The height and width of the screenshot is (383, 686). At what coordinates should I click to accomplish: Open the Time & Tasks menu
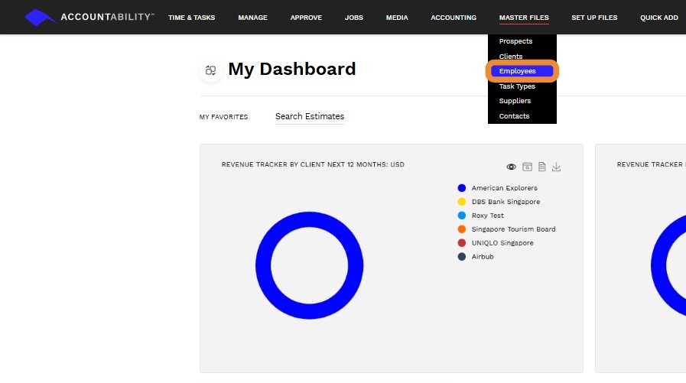(192, 18)
